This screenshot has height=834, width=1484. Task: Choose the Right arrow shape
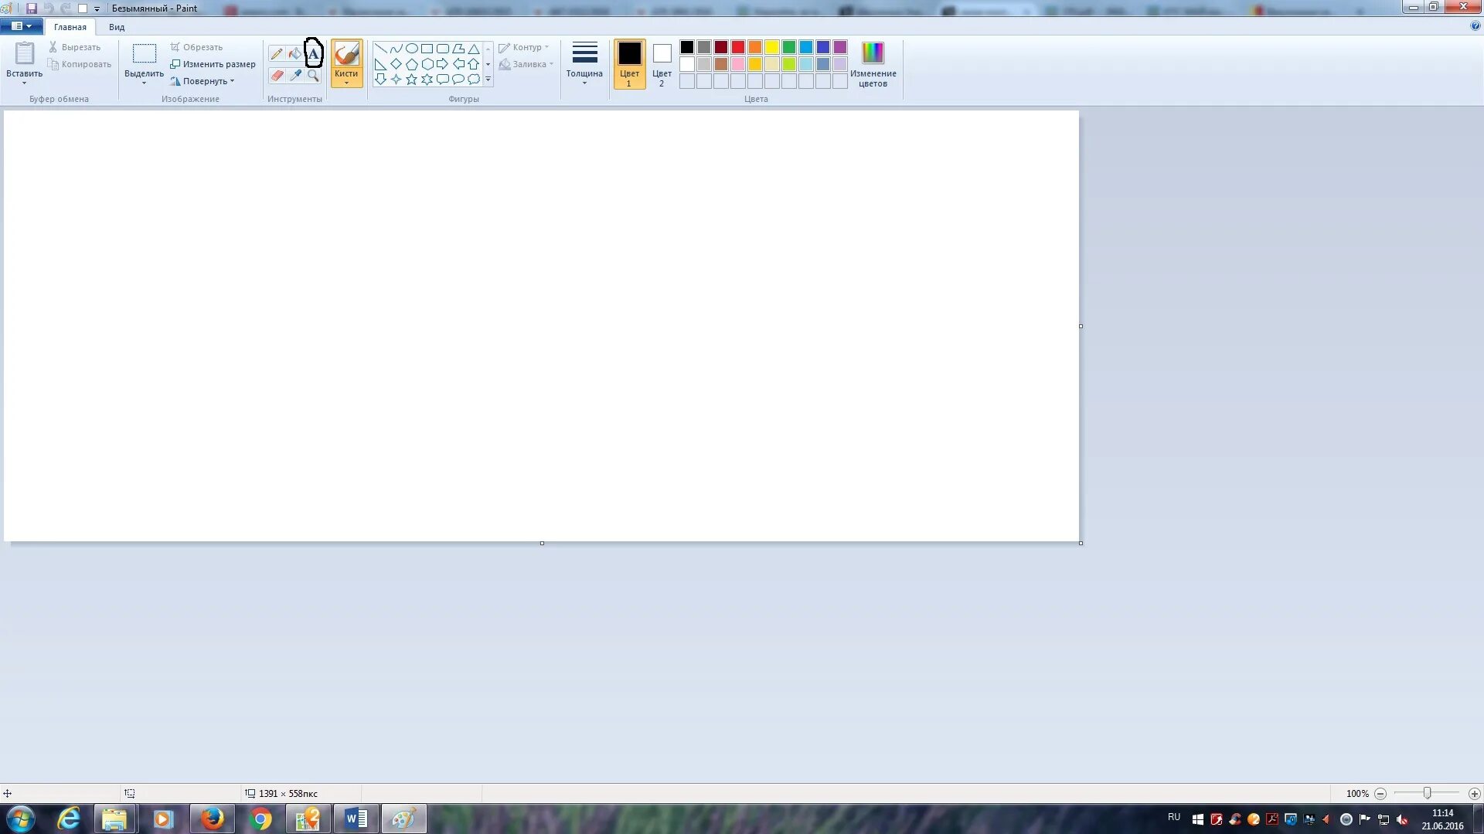click(442, 64)
